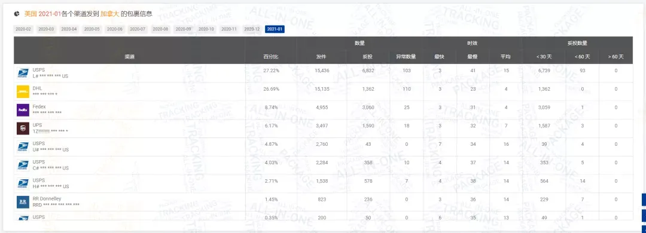Click the active 2021-01 tab
Screen dimensions: 646x233
[x=275, y=29]
